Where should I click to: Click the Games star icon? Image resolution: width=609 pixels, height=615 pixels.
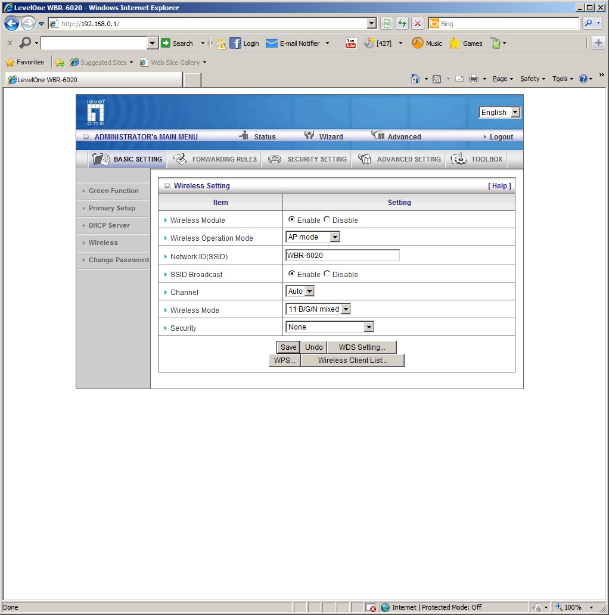coord(454,43)
